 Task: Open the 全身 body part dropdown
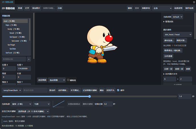pyautogui.click(x=162, y=8)
